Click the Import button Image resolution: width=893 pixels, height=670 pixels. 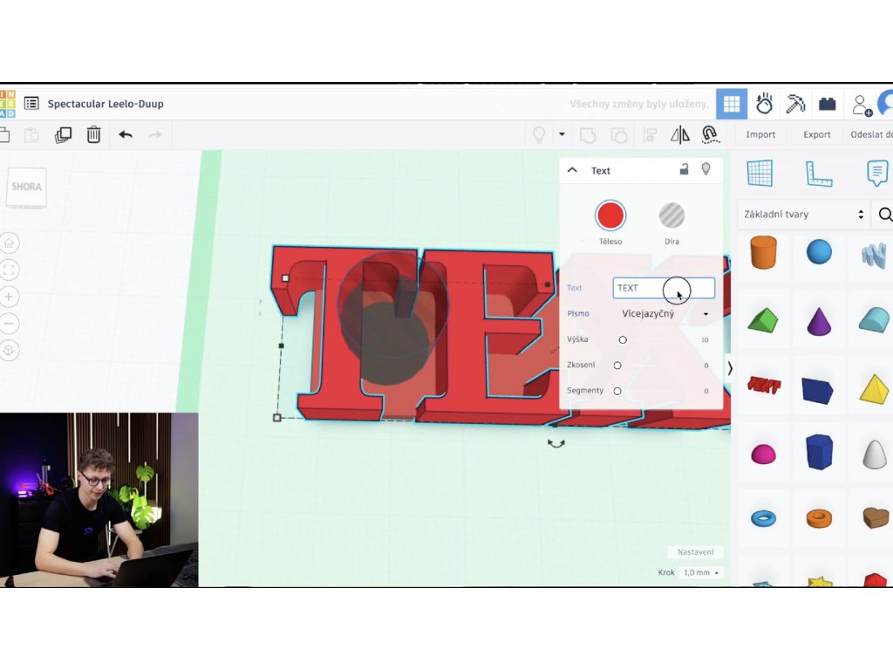(760, 134)
